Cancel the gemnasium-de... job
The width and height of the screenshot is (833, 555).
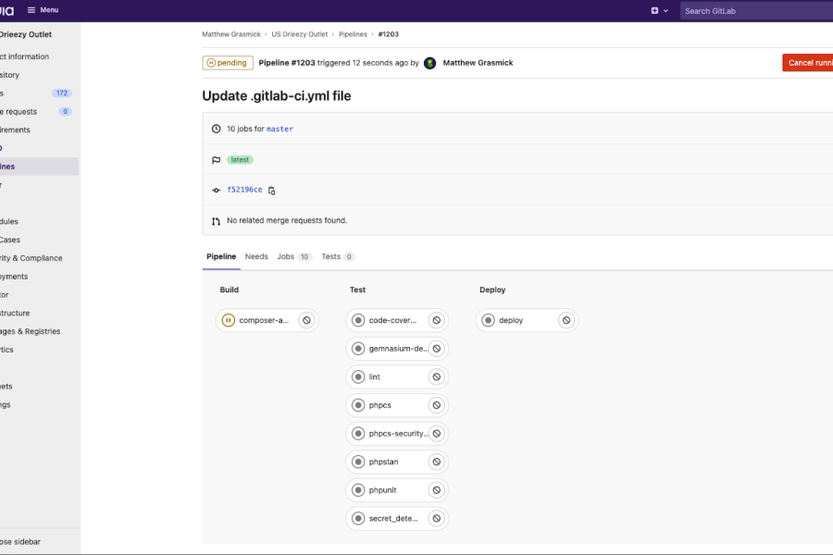pyautogui.click(x=437, y=349)
